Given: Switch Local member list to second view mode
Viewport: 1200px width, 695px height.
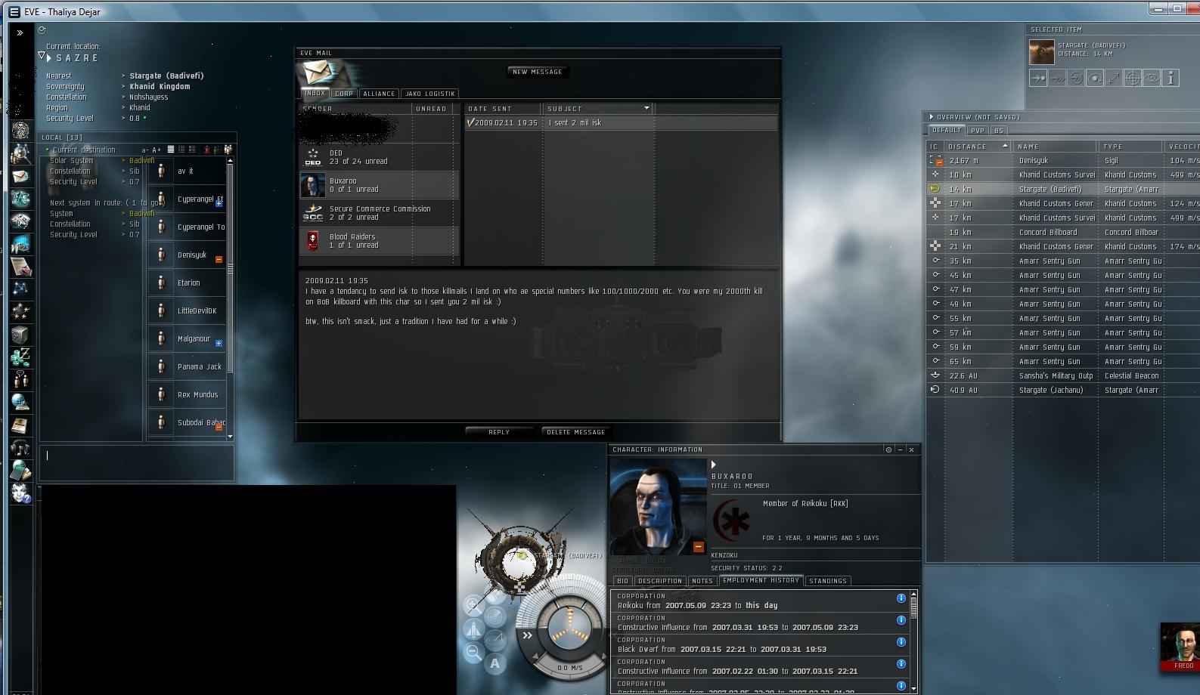Looking at the screenshot, I should (x=181, y=150).
